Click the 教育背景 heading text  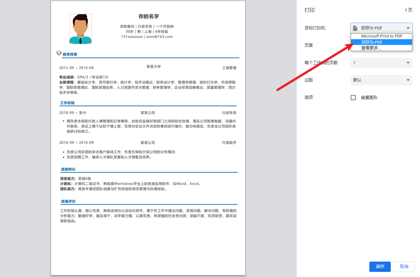tap(70, 54)
